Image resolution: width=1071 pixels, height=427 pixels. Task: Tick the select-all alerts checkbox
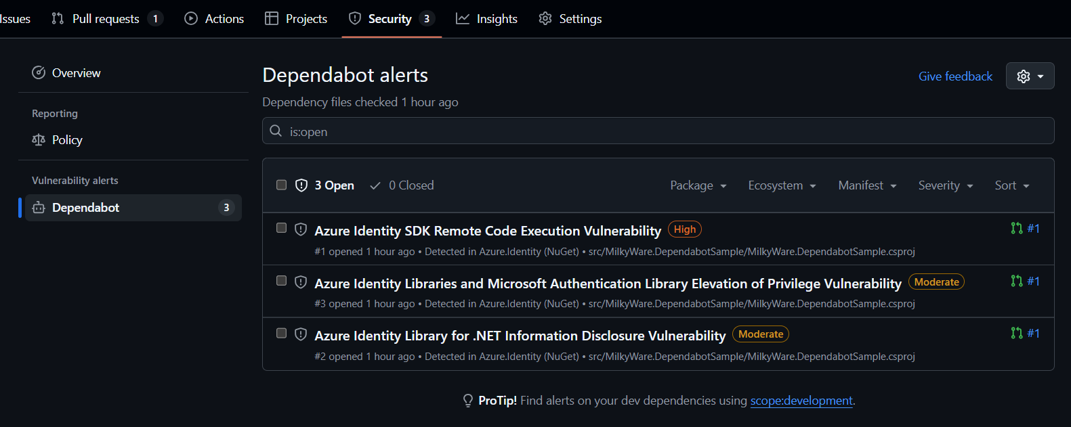pos(281,185)
